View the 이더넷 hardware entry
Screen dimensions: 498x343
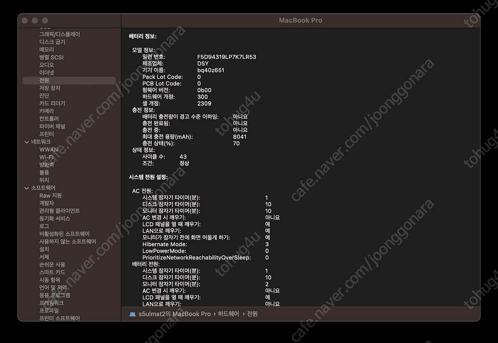pyautogui.click(x=47, y=72)
